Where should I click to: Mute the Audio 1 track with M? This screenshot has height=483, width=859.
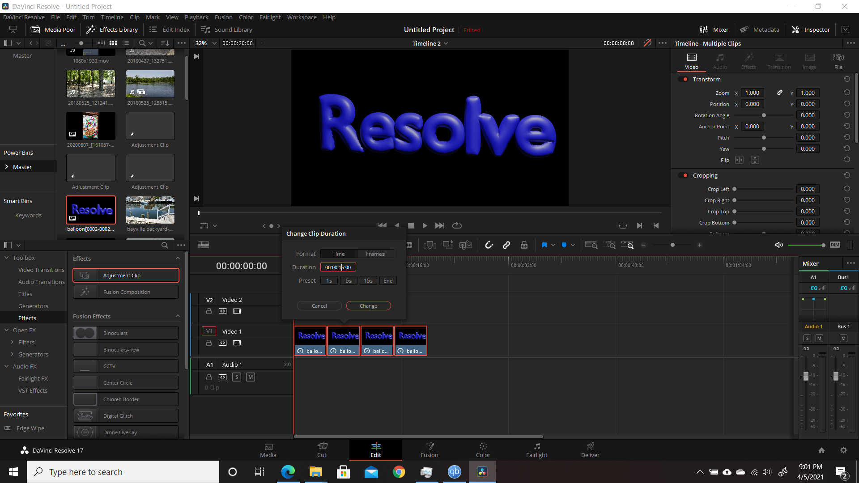coord(251,377)
